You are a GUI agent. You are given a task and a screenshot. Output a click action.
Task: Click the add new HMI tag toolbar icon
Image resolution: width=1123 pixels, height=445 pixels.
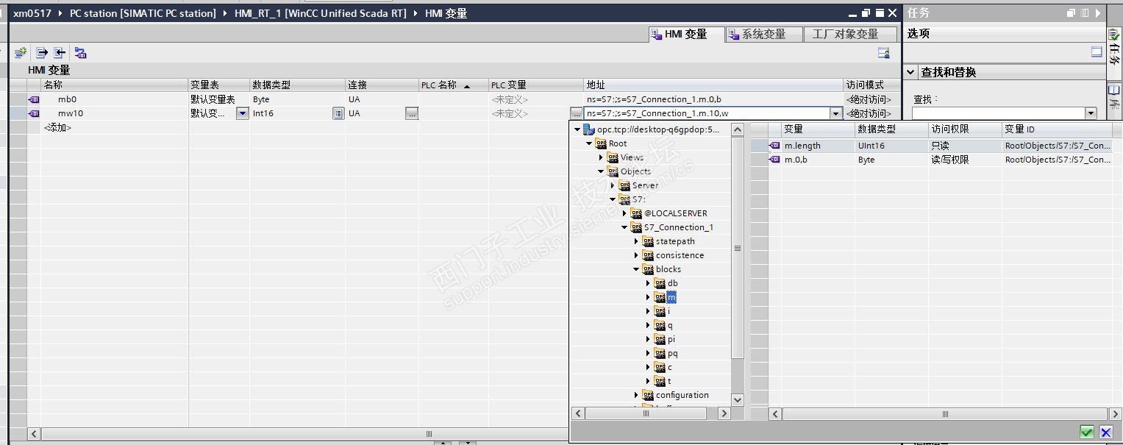pyautogui.click(x=21, y=53)
